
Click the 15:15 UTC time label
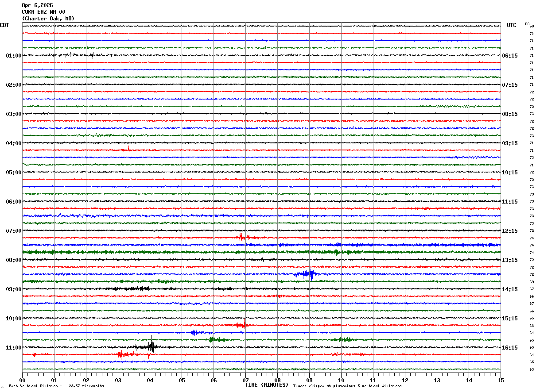(510, 319)
